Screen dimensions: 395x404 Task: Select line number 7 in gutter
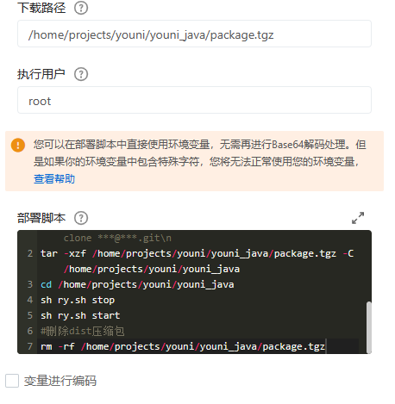click(x=30, y=346)
